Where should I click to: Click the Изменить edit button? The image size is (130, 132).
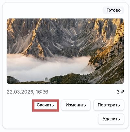click(76, 105)
